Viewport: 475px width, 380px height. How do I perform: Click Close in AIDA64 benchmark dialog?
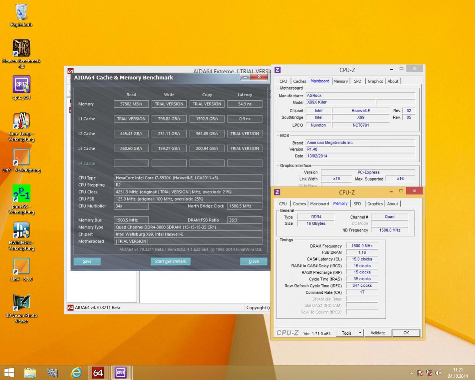pyautogui.click(x=254, y=261)
